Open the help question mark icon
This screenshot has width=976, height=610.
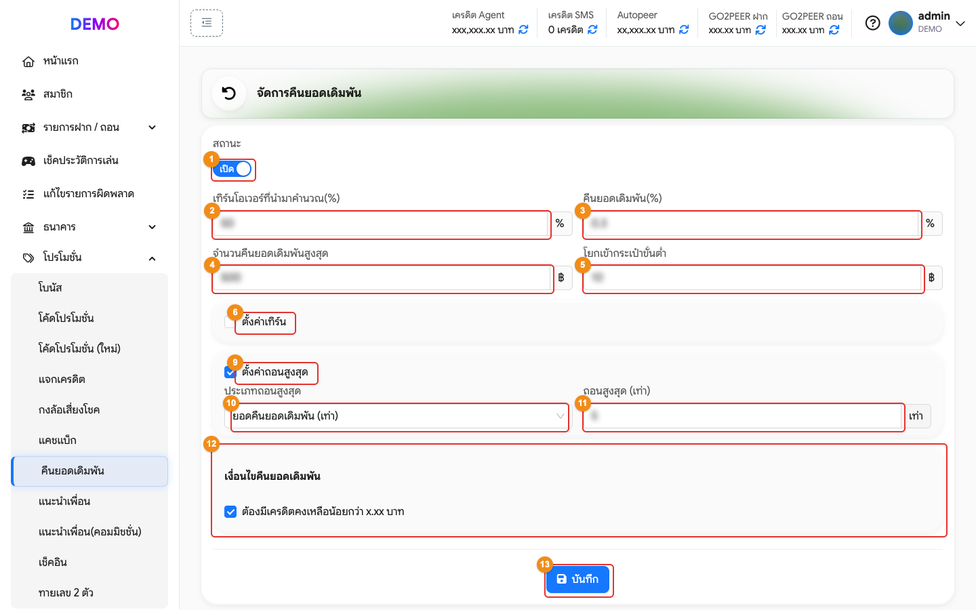(x=873, y=23)
